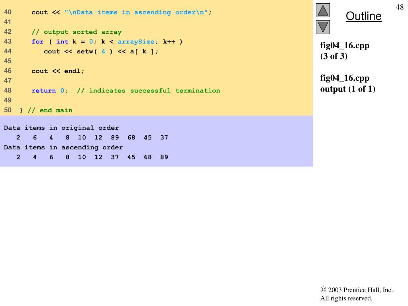Click the "cout << endl;" statement
This screenshot has height=306, width=408.
point(58,71)
